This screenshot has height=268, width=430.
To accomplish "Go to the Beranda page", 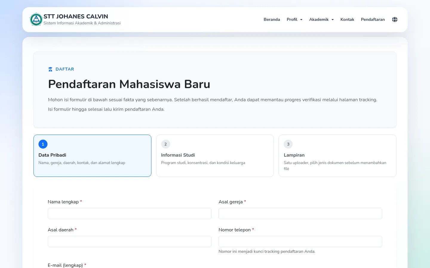I will click(272, 19).
